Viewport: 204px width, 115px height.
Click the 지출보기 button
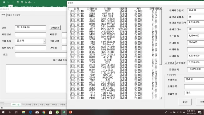coord(170,63)
